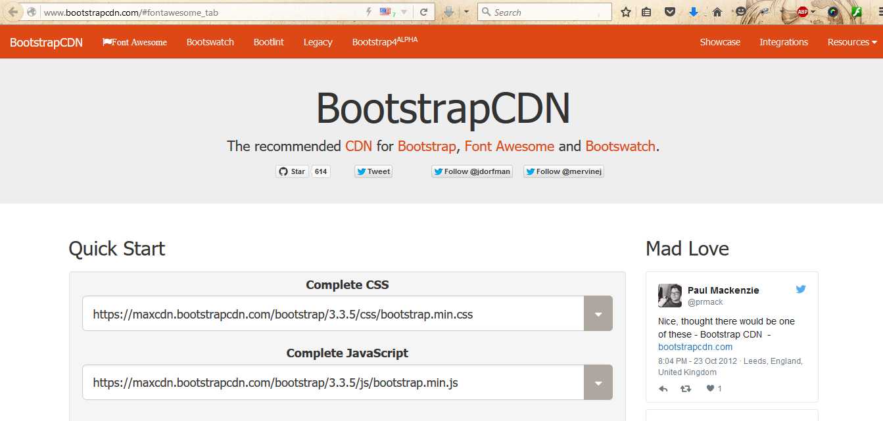This screenshot has width=883, height=421.
Task: Open the Font Awesome nav item
Action: [135, 42]
